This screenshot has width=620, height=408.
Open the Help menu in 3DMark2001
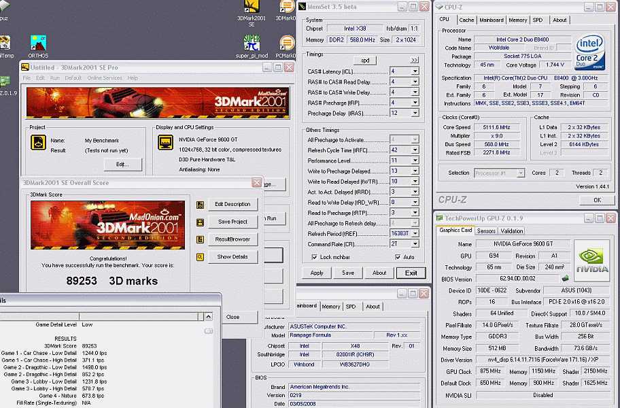pos(133,78)
